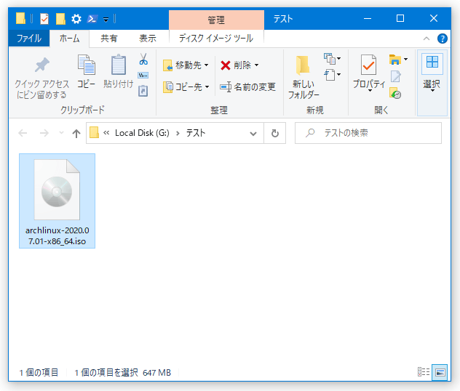The height and width of the screenshot is (391, 460).
Task: Open the ディスク イメージ ツール tab
Action: [x=216, y=39]
